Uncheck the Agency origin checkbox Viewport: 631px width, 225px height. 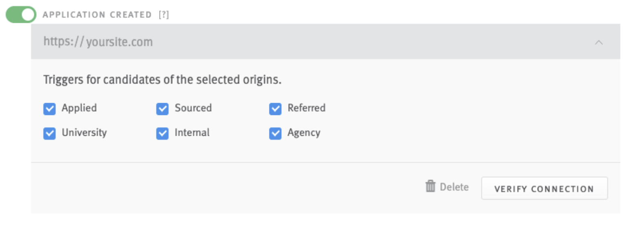pyautogui.click(x=275, y=133)
